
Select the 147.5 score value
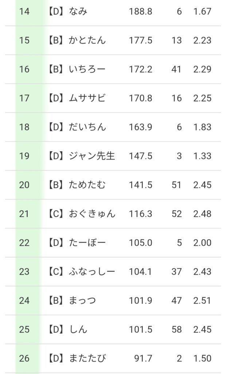point(140,156)
